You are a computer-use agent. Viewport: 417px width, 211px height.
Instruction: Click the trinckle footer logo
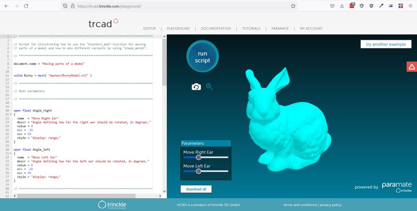tap(112, 204)
